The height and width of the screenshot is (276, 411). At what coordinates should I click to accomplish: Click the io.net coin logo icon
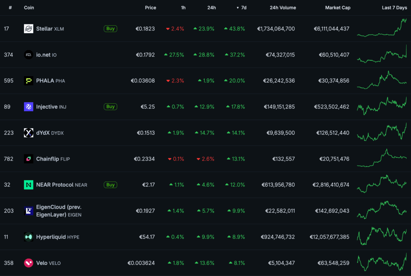click(28, 54)
